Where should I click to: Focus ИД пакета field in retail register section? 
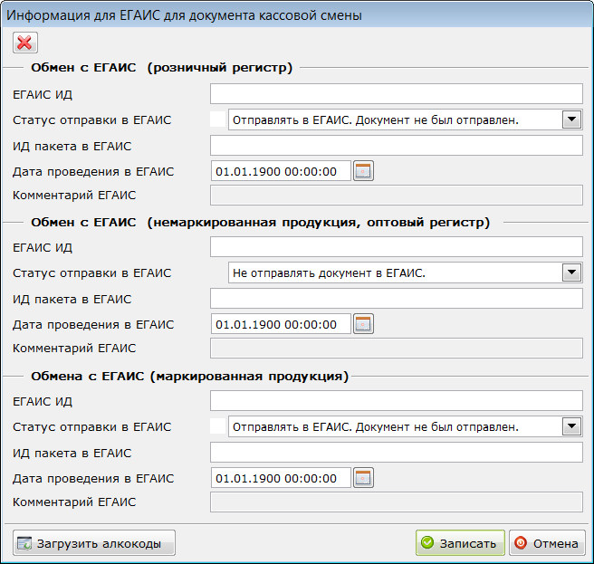coord(397,146)
